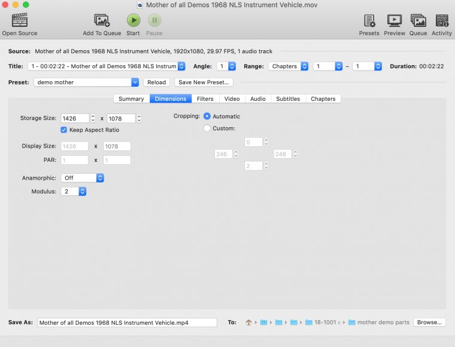This screenshot has height=347, width=455.
Task: Click the Storage Size width field 1426
Action: 75,118
